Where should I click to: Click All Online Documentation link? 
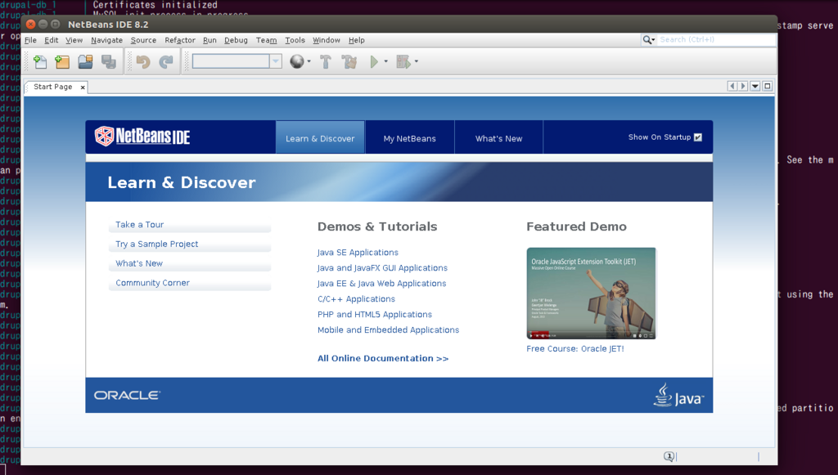[383, 359]
